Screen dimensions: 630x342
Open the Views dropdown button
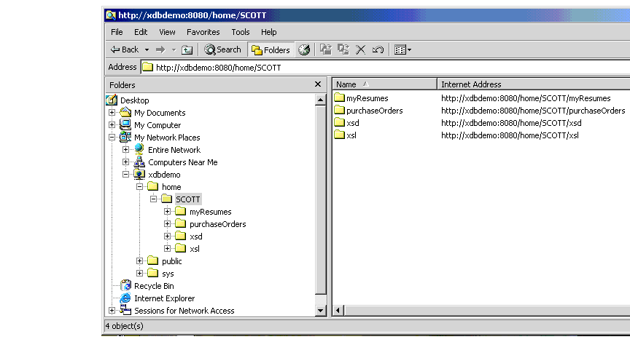402,49
